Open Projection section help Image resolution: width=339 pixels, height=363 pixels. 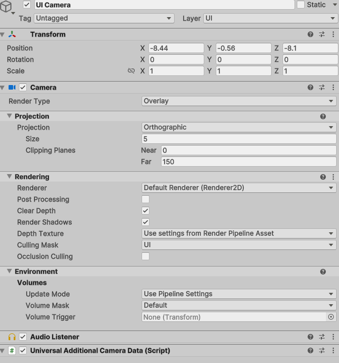323,116
